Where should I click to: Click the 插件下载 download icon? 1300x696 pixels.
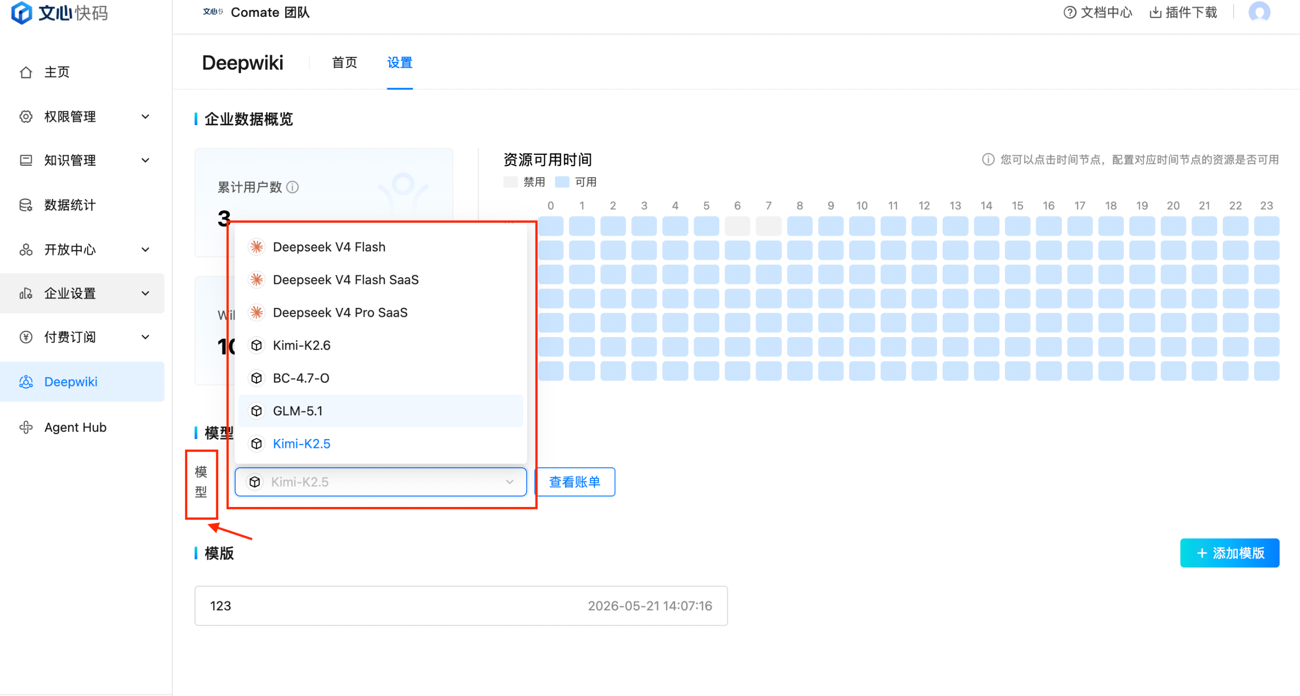tap(1155, 12)
